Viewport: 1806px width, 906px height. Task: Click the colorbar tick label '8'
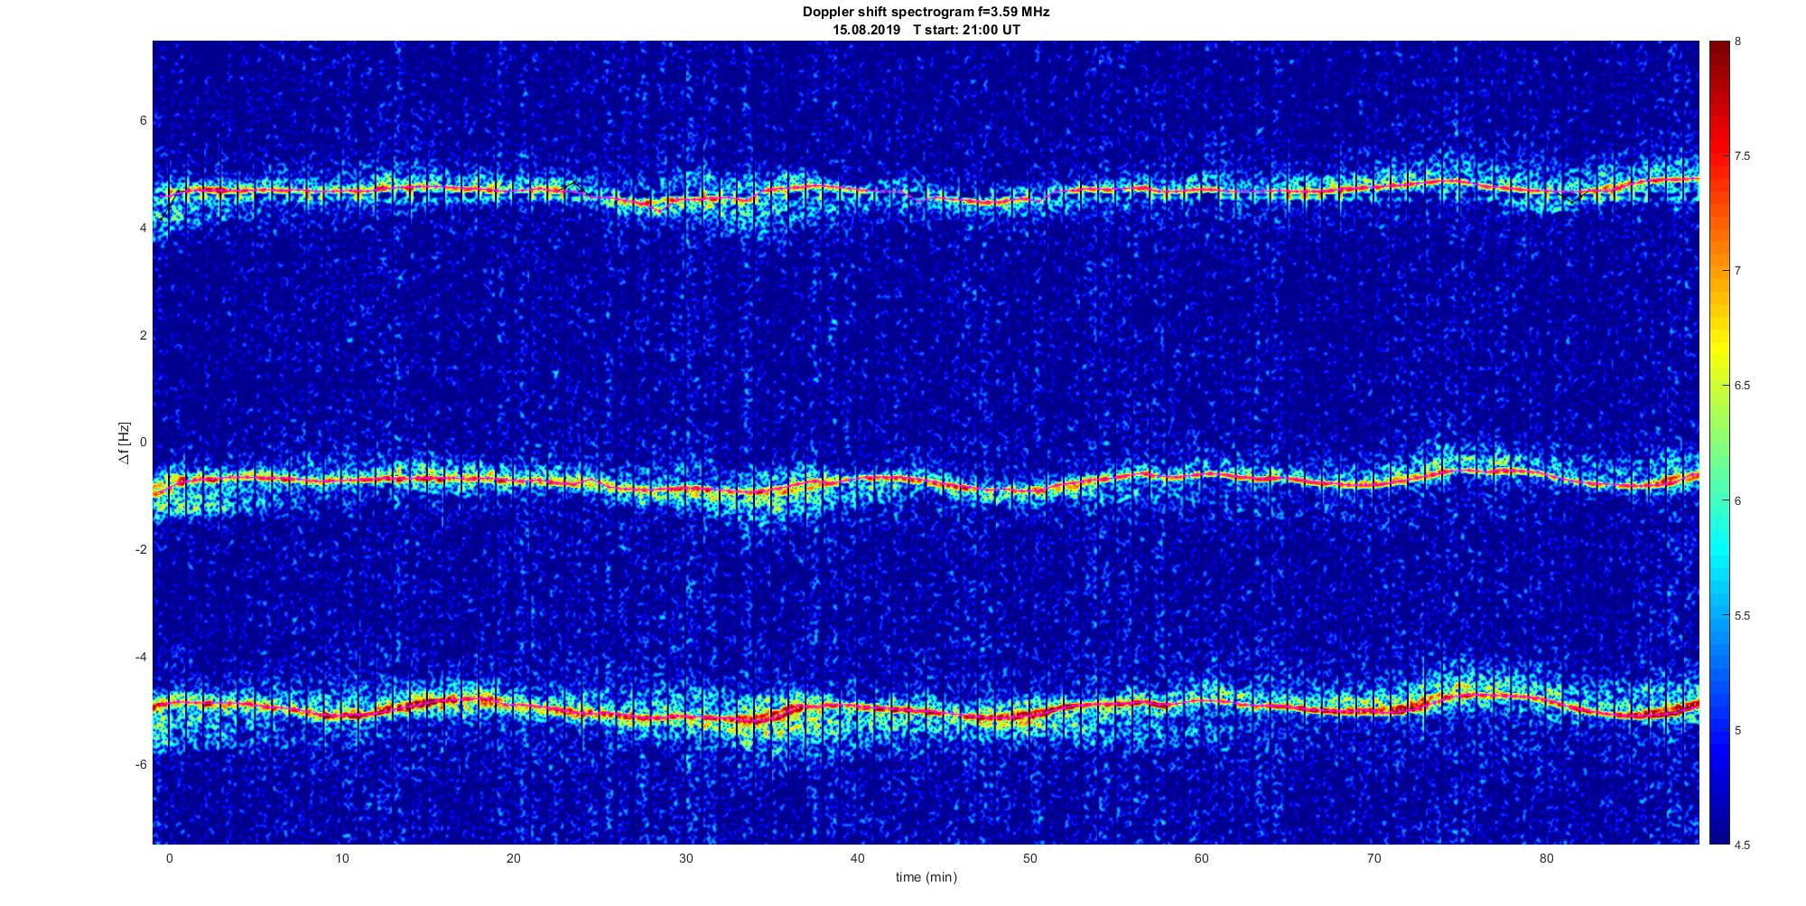tap(1738, 42)
